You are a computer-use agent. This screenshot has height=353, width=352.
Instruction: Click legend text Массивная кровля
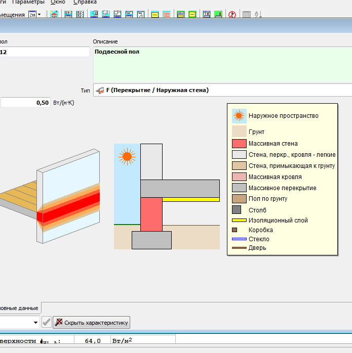coord(275,177)
